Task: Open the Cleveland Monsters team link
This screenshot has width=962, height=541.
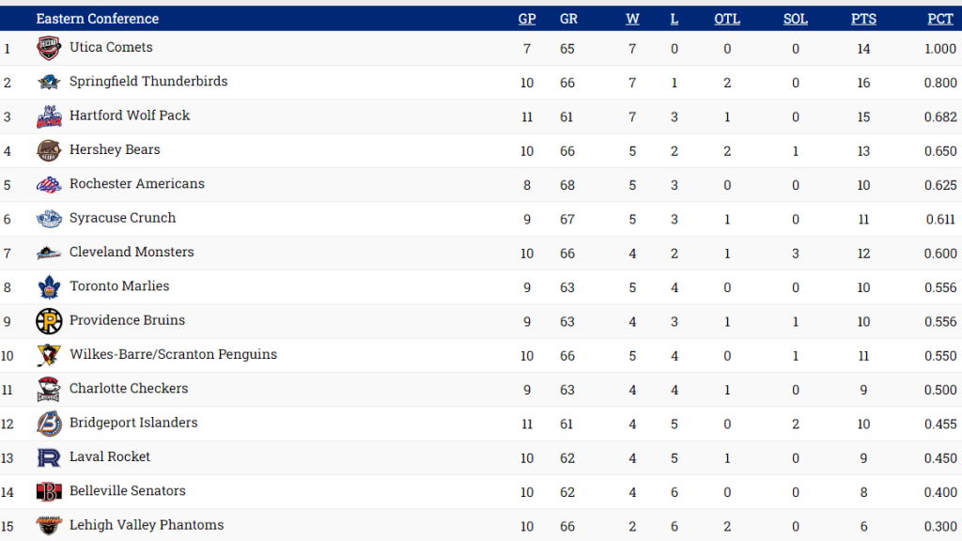Action: pyautogui.click(x=132, y=252)
